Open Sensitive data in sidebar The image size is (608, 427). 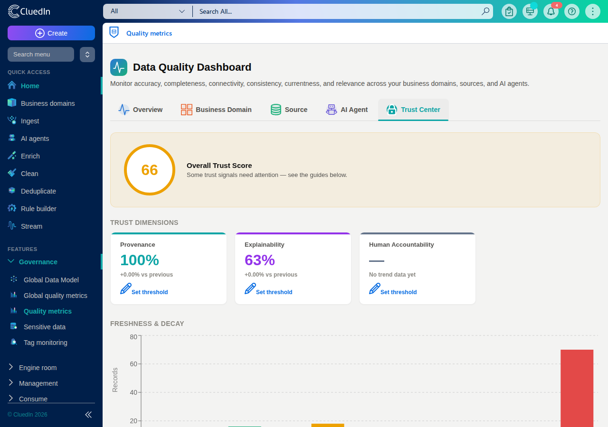tap(45, 327)
